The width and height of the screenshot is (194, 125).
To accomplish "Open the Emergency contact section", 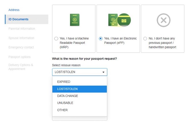I will 21,47.
